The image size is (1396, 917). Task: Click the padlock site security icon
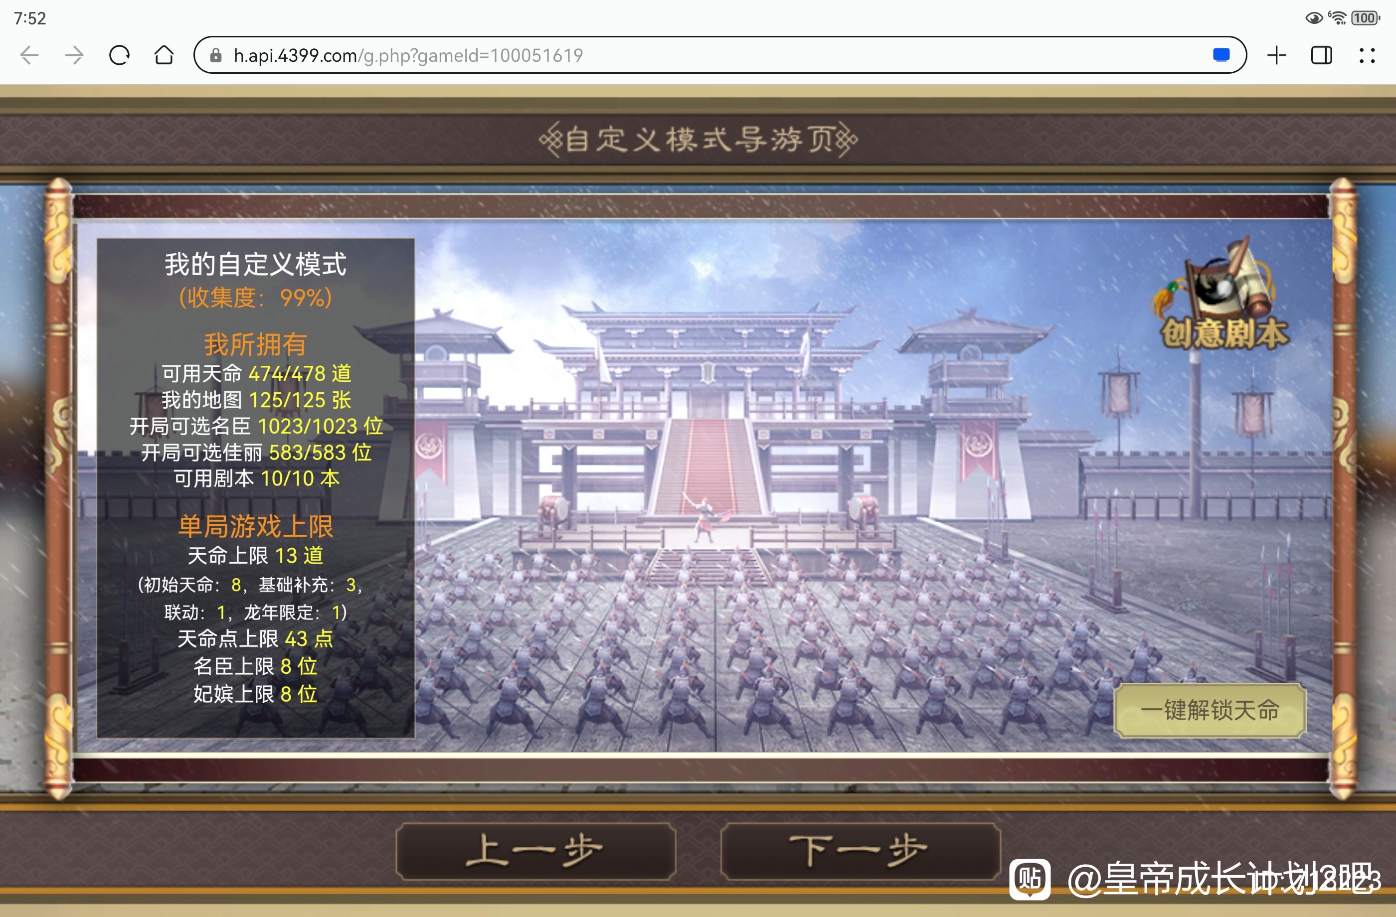tap(216, 55)
